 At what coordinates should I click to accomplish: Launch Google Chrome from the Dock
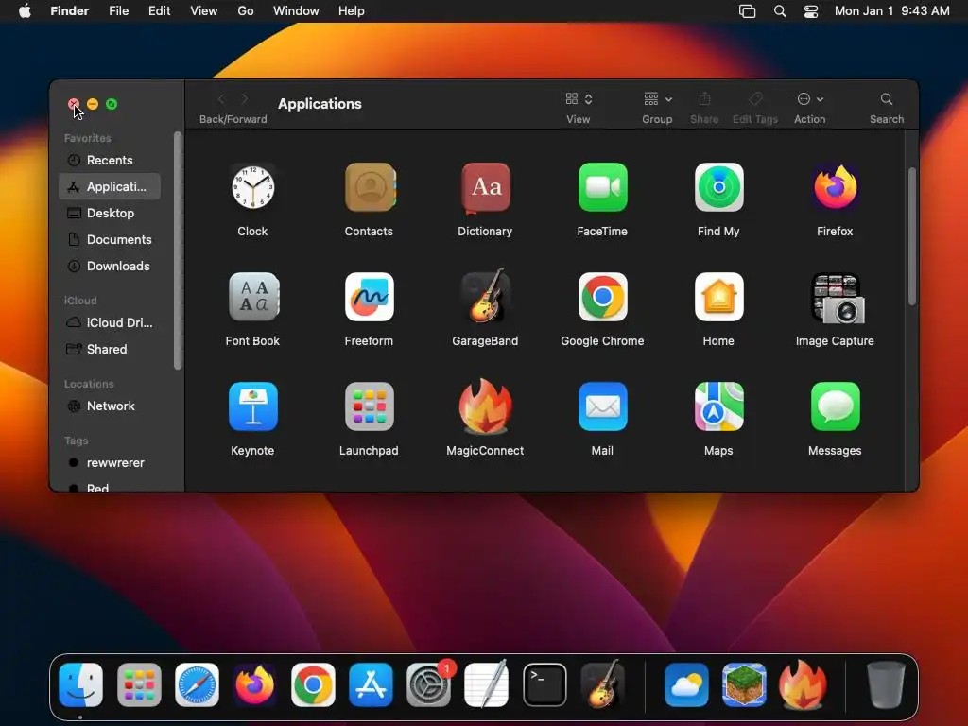313,685
